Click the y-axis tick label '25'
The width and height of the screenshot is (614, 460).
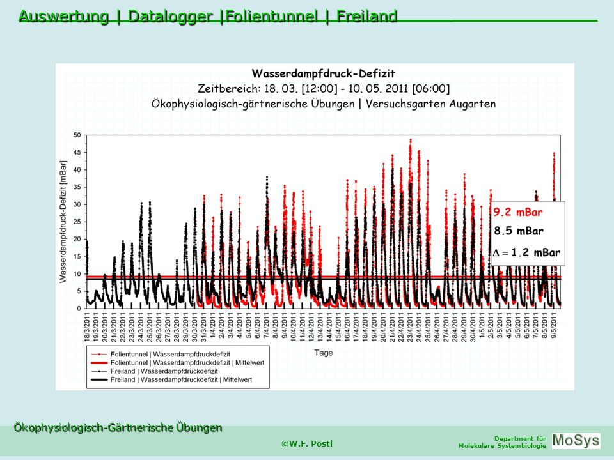(x=77, y=222)
